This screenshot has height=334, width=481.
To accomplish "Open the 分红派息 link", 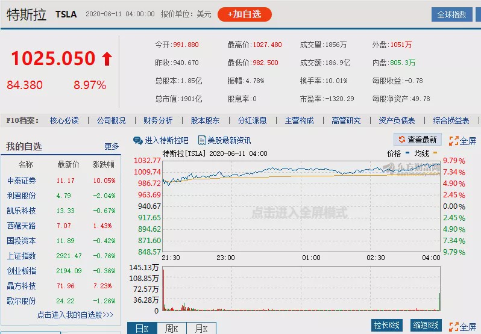I will (252, 120).
